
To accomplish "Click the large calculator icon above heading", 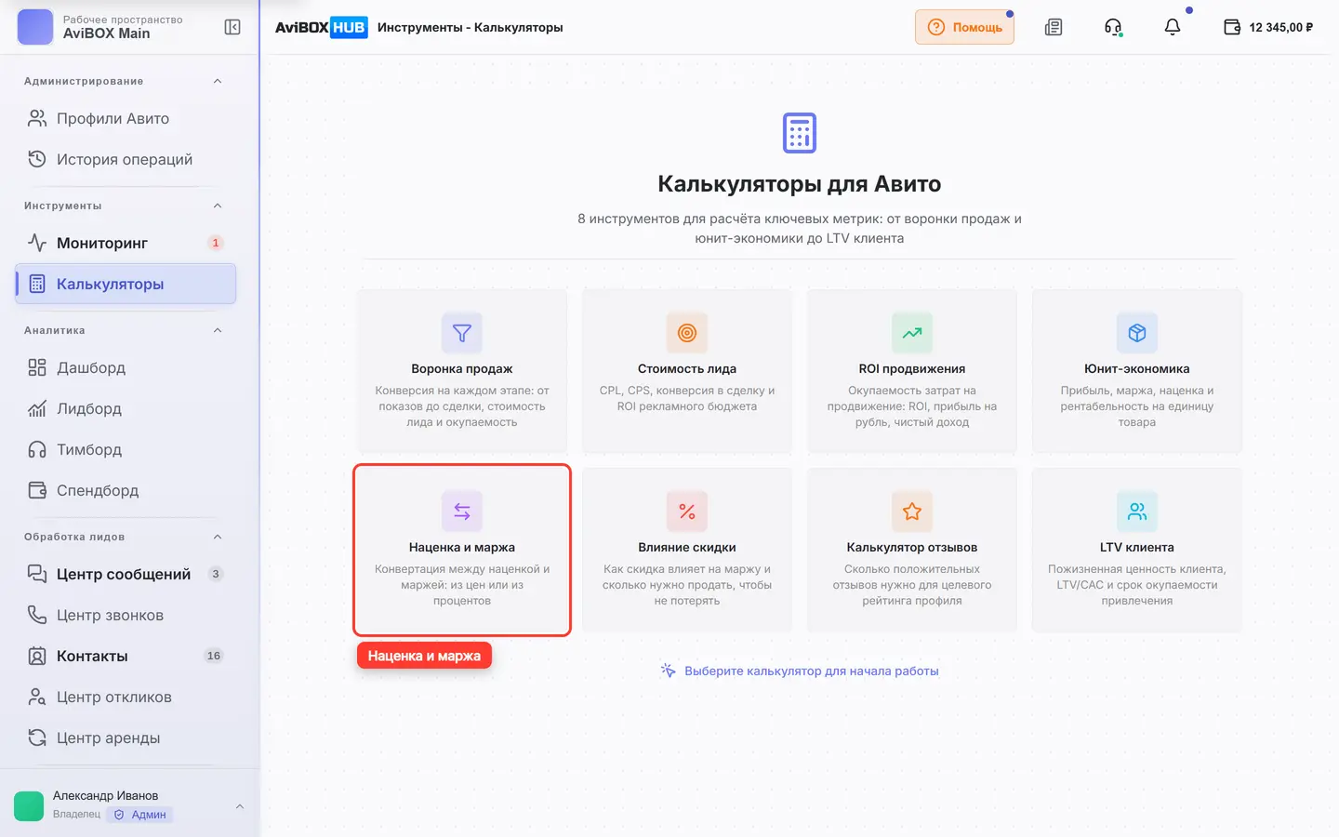I will (800, 133).
